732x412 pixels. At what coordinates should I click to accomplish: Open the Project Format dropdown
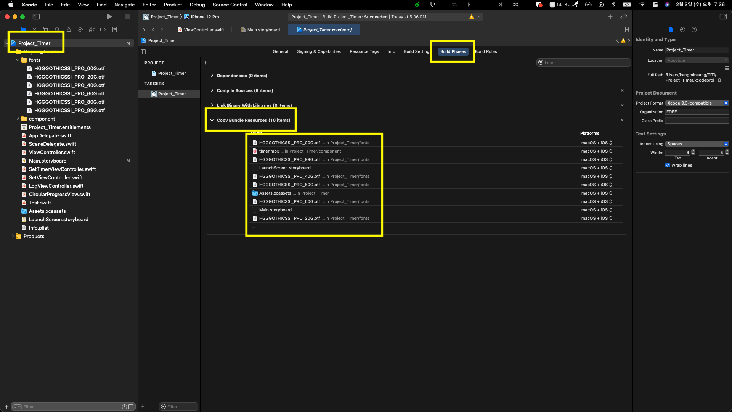pos(697,103)
